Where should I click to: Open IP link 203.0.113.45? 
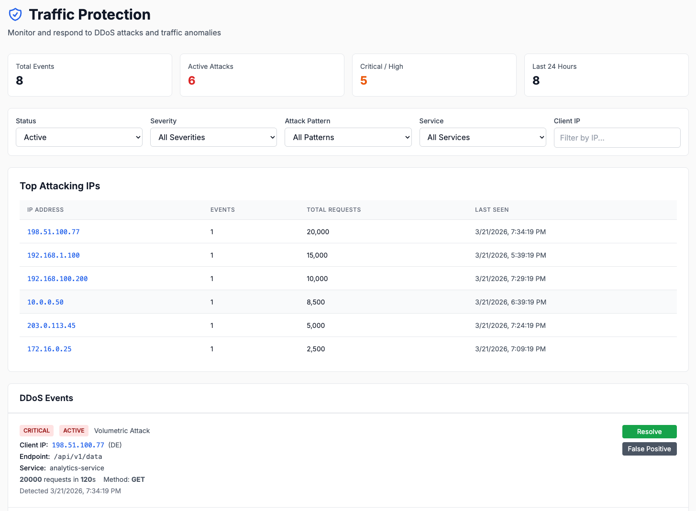click(51, 326)
